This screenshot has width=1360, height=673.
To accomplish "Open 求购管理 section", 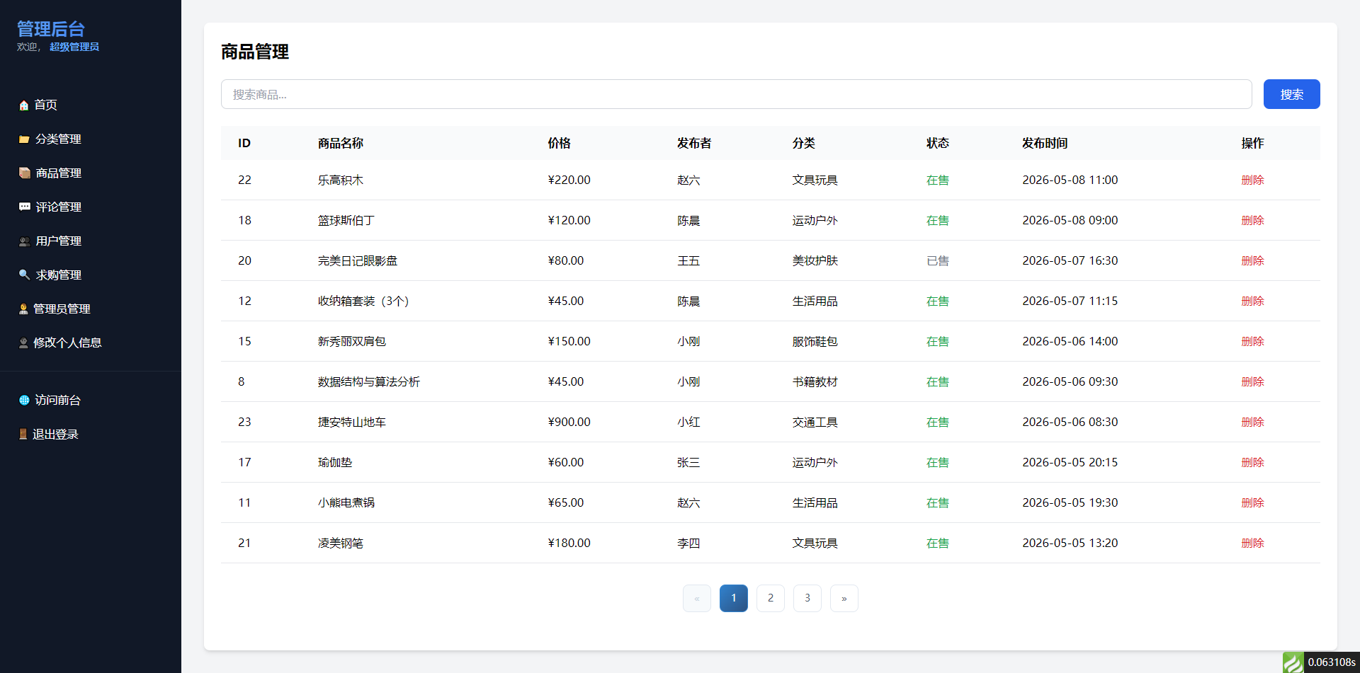I will [x=58, y=275].
